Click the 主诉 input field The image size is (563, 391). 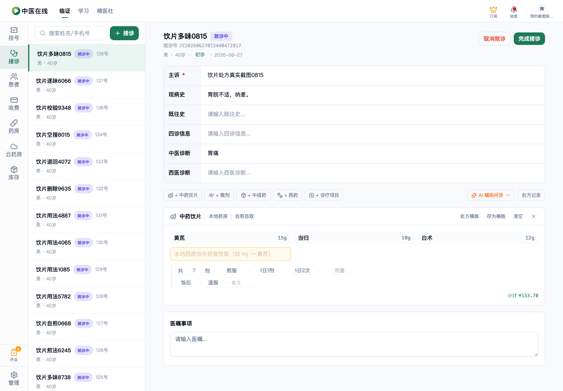(x=373, y=75)
